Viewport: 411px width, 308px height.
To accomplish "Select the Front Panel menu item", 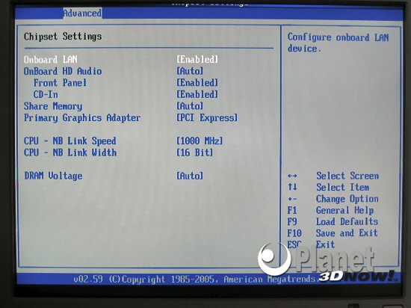I will (x=60, y=83).
